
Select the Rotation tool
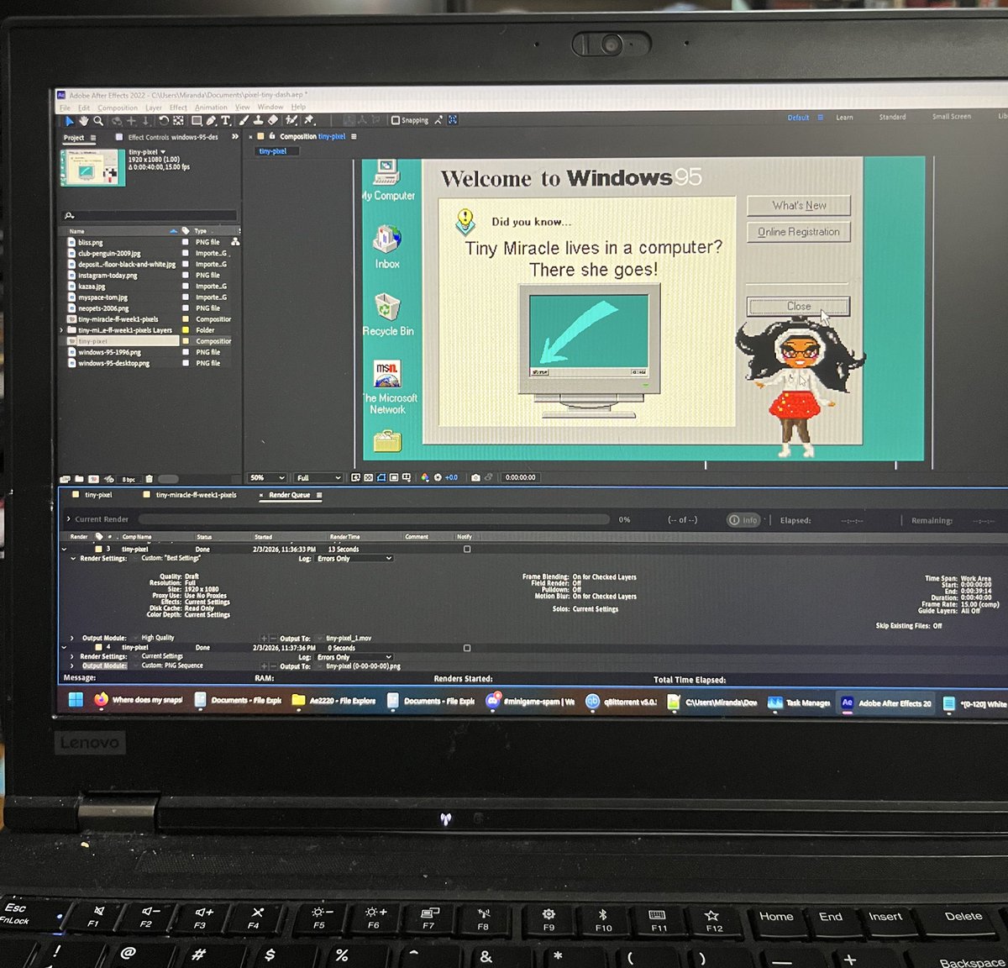[164, 121]
